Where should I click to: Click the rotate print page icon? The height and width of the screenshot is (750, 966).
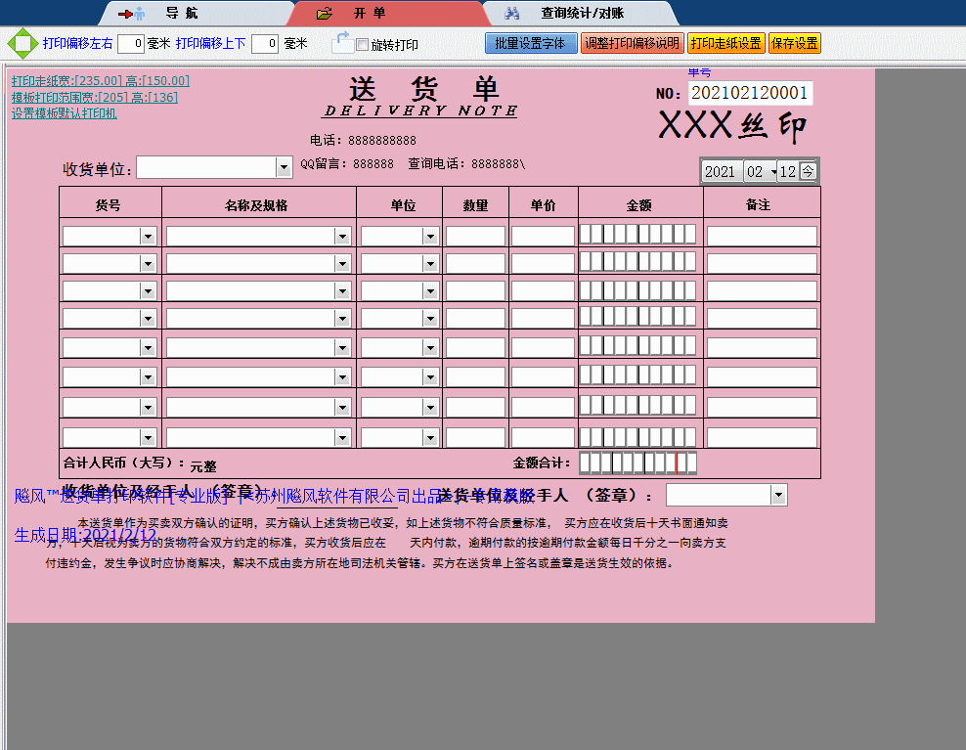pyautogui.click(x=341, y=42)
